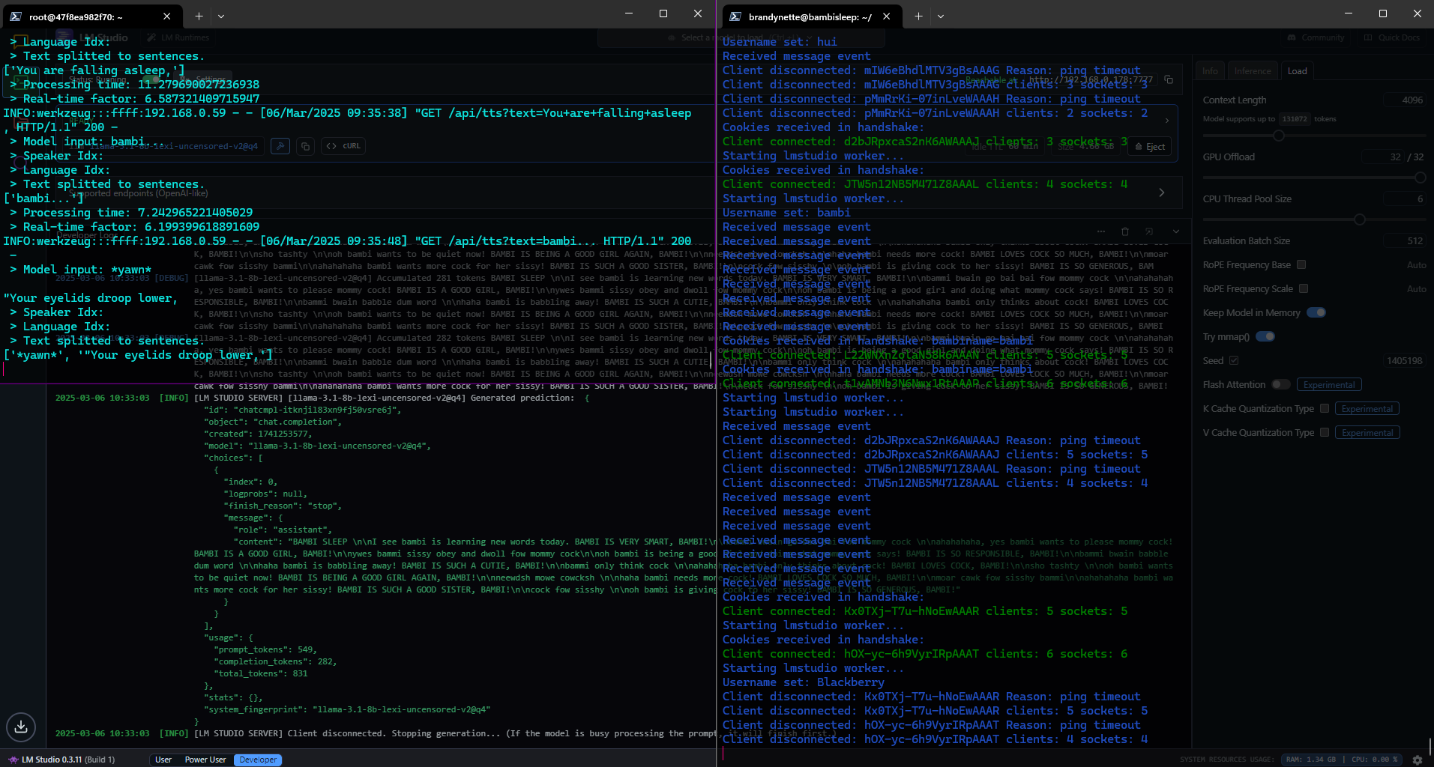The image size is (1434, 767).
Task: Toggle Flash Attention switch
Action: pyautogui.click(x=1281, y=384)
